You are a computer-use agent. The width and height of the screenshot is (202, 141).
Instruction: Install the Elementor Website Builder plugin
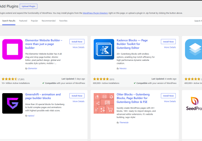pyautogui.click(x=77, y=42)
